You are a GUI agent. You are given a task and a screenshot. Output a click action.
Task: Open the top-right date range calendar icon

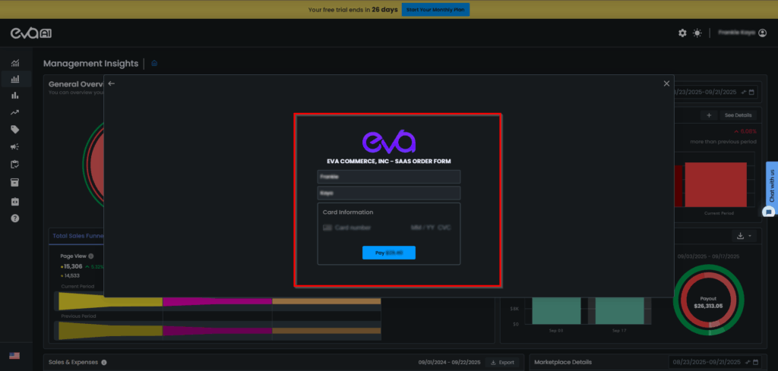751,92
